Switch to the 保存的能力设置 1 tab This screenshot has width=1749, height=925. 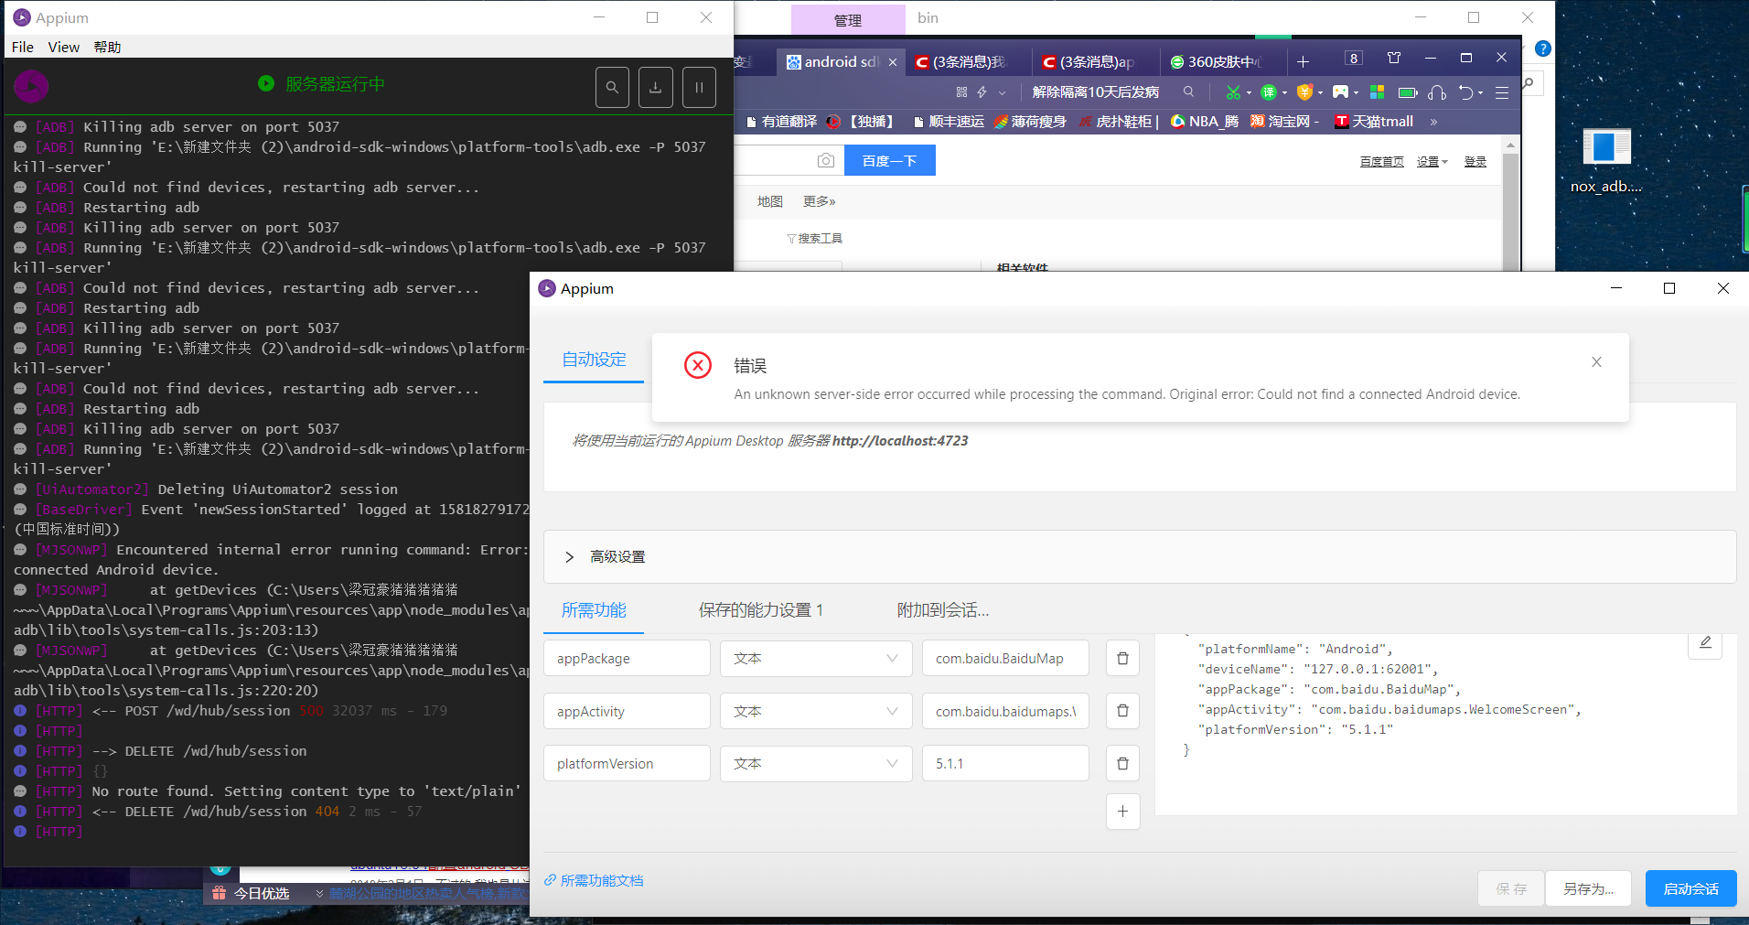coord(761,610)
